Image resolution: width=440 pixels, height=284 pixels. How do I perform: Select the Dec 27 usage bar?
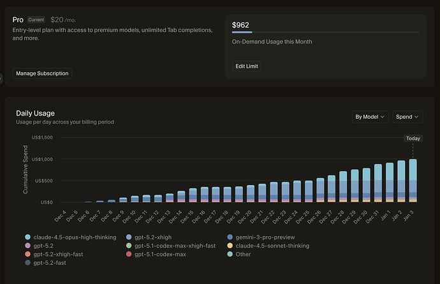pyautogui.click(x=332, y=189)
